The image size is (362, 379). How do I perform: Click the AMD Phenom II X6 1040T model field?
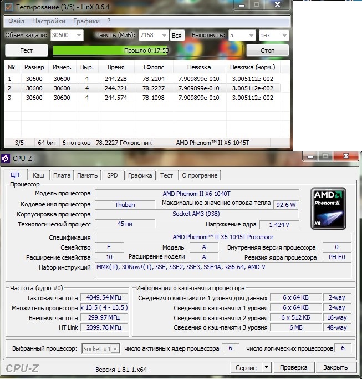197,194
